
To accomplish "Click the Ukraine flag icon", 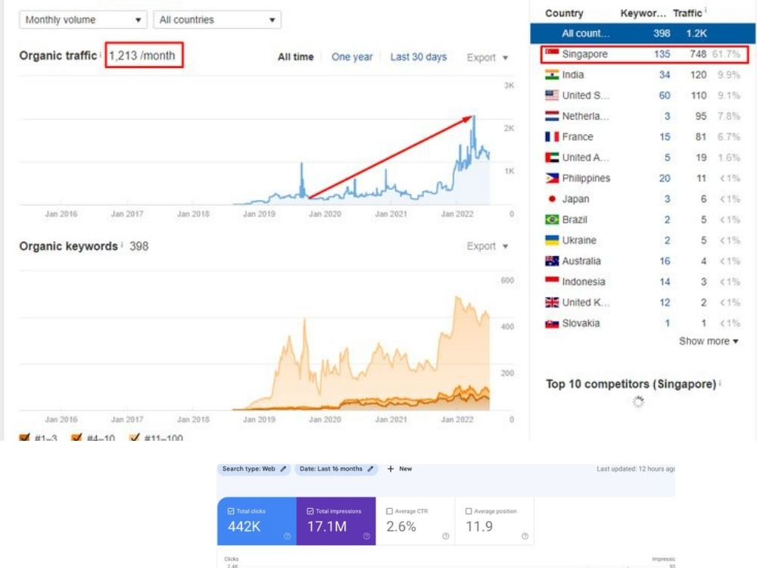I will [x=552, y=240].
